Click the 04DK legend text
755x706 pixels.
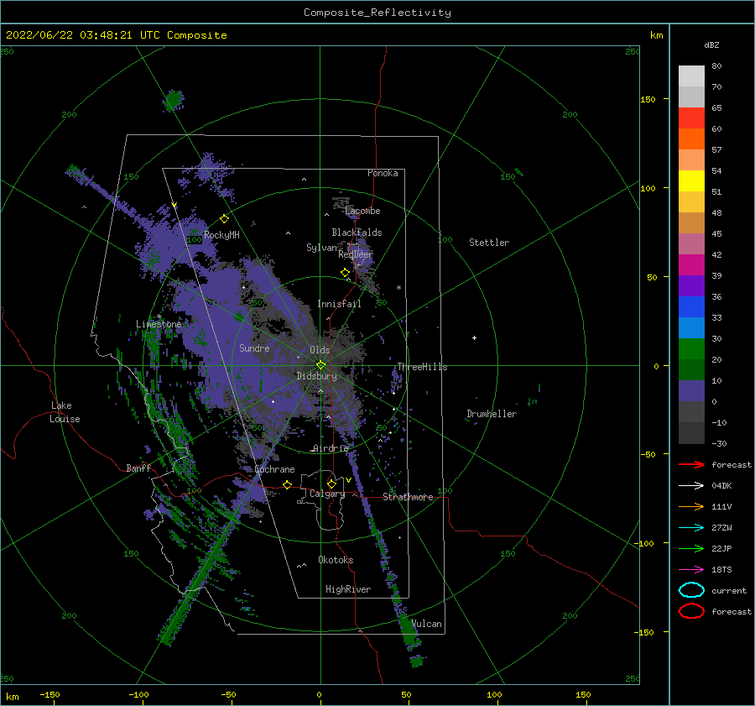pos(721,486)
